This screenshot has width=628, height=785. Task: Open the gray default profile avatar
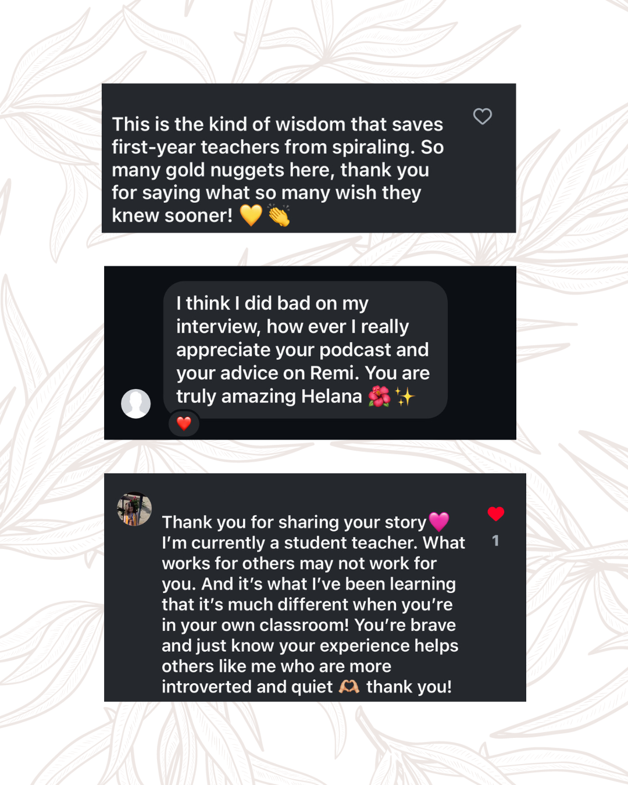coord(135,404)
